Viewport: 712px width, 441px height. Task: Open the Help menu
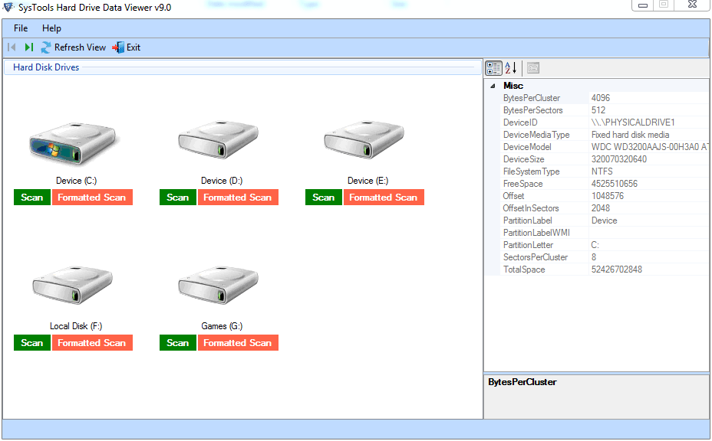click(x=51, y=28)
